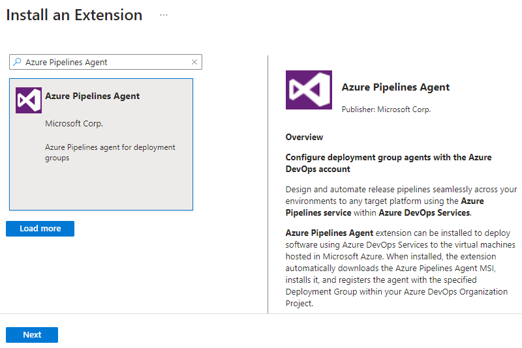Viewport: 522px width, 348px height.
Task: Click 'Design and automate release pipelines' paragraph
Action: coord(401,201)
